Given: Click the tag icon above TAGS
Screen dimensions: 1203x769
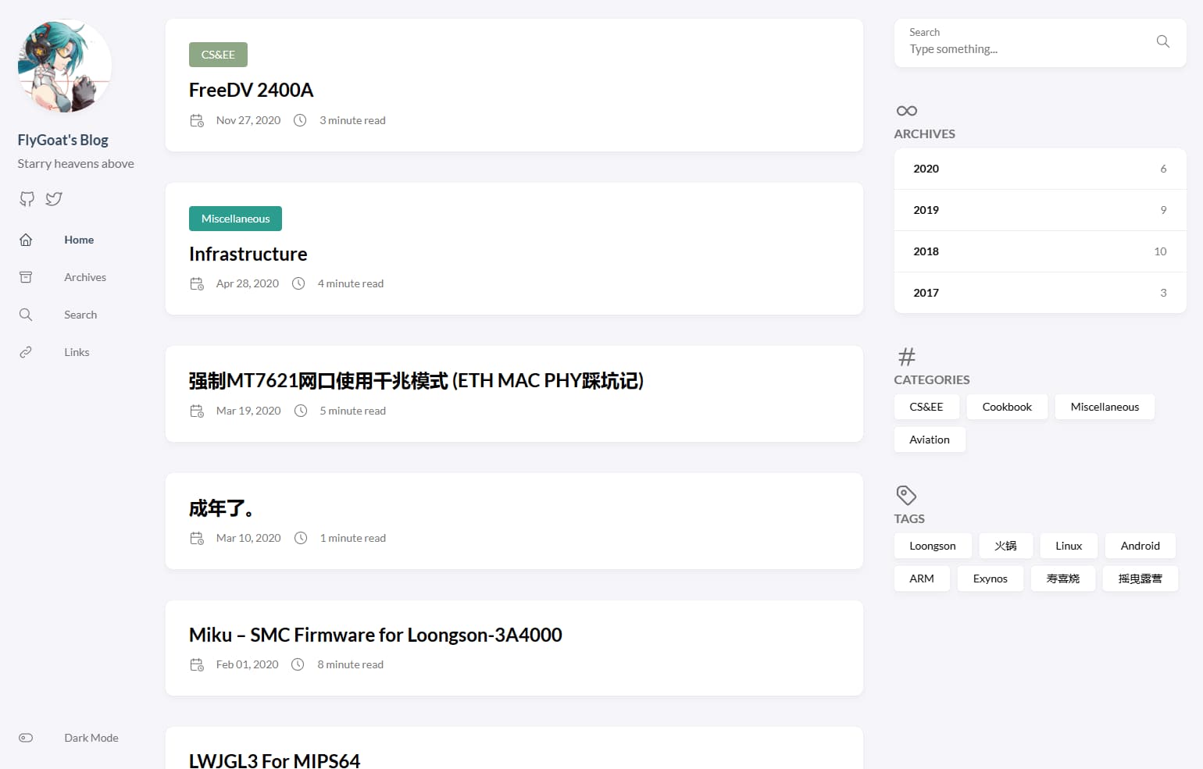Looking at the screenshot, I should (906, 495).
